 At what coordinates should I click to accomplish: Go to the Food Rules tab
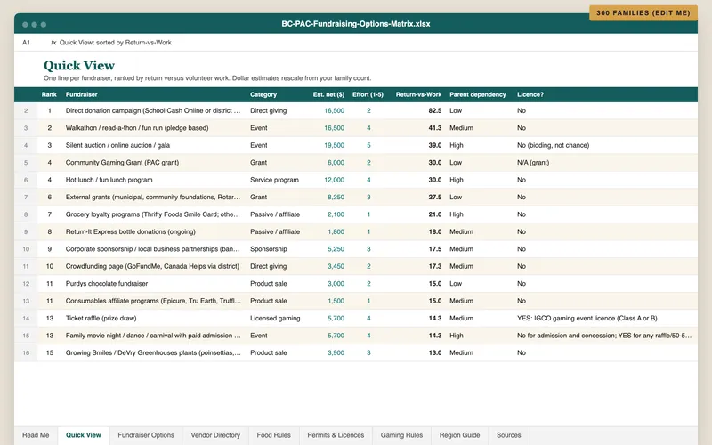pos(273,435)
